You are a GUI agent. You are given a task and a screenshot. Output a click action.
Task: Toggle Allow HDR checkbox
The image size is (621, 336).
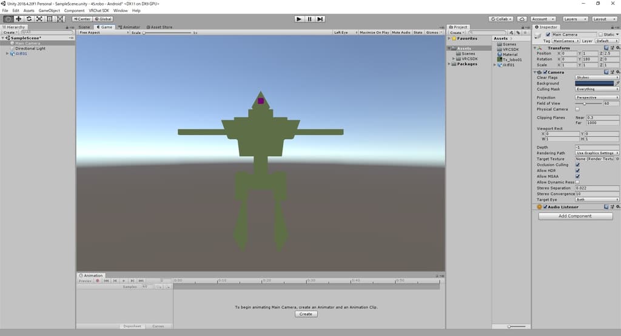click(577, 171)
